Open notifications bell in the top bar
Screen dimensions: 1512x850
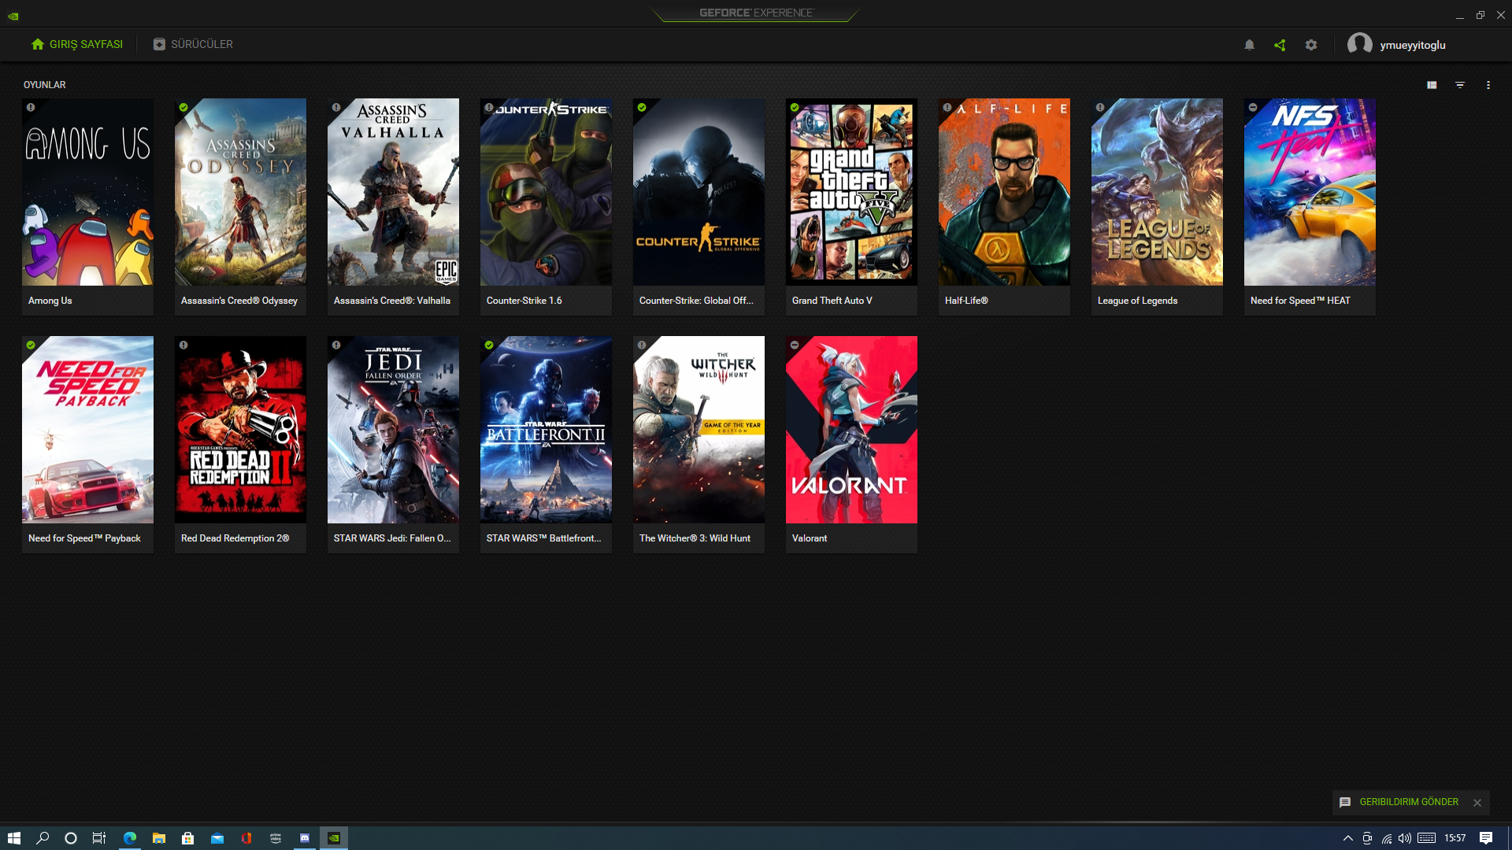point(1249,45)
